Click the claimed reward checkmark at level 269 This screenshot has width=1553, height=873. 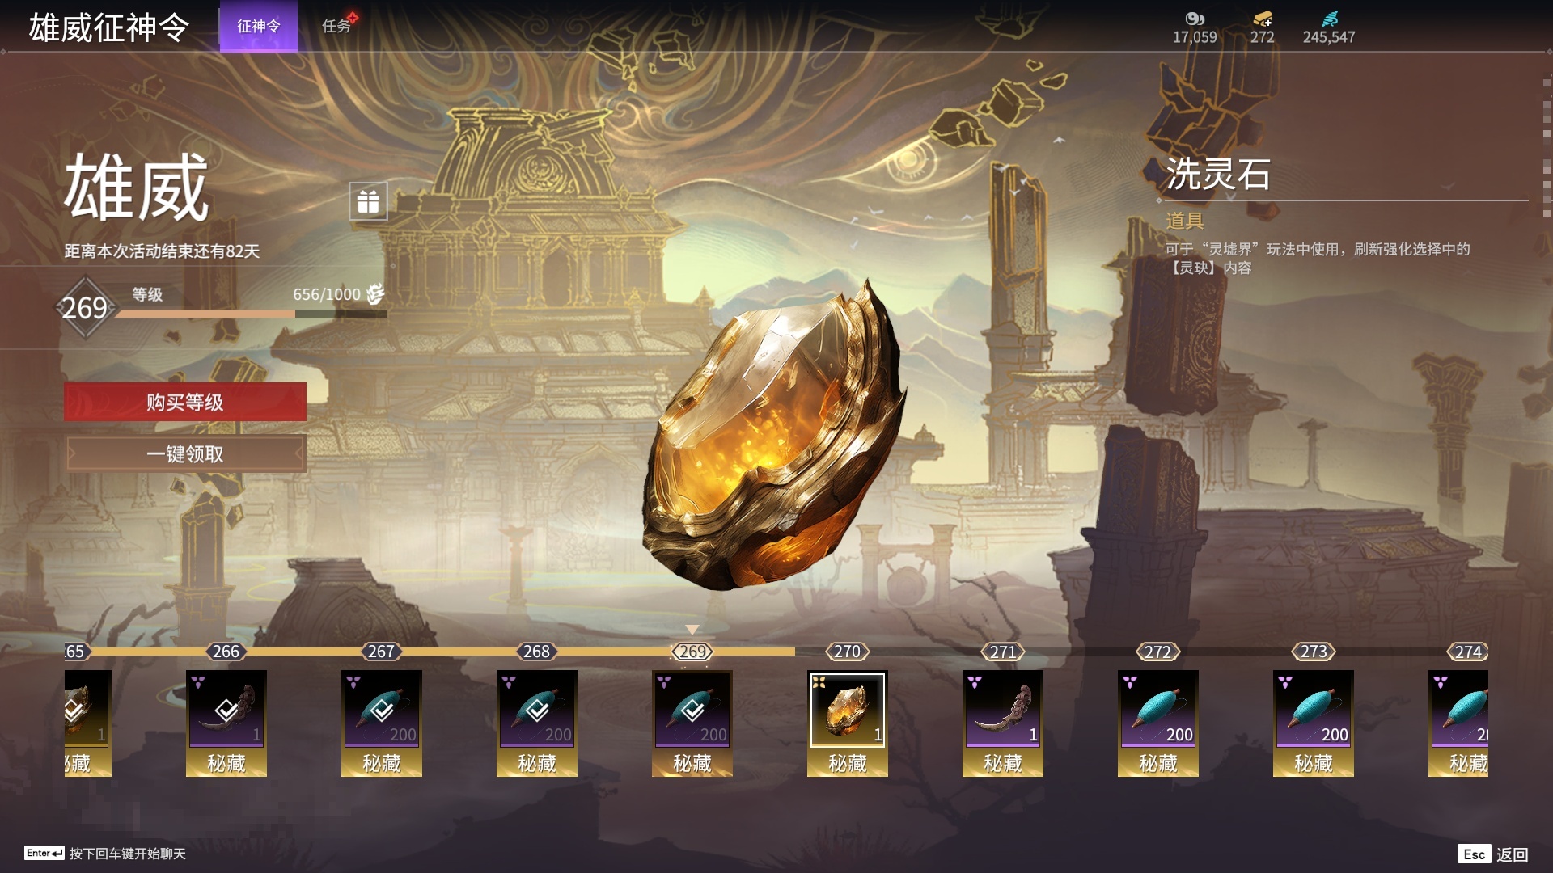(x=692, y=711)
